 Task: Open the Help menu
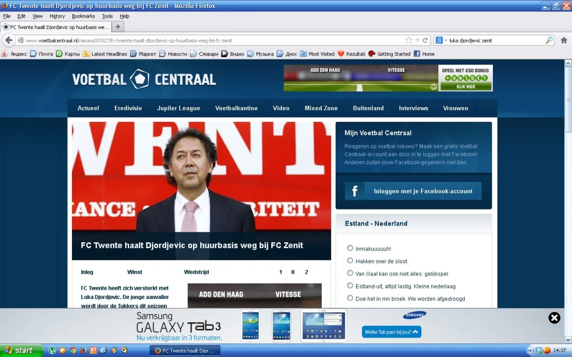(124, 16)
